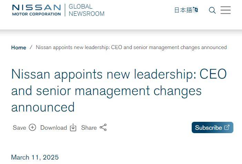
Task: Click the MOTOR CORPORATION tagline text
Action: pos(37,14)
